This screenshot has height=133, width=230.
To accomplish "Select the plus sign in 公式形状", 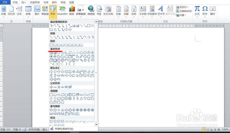I will 51,87.
